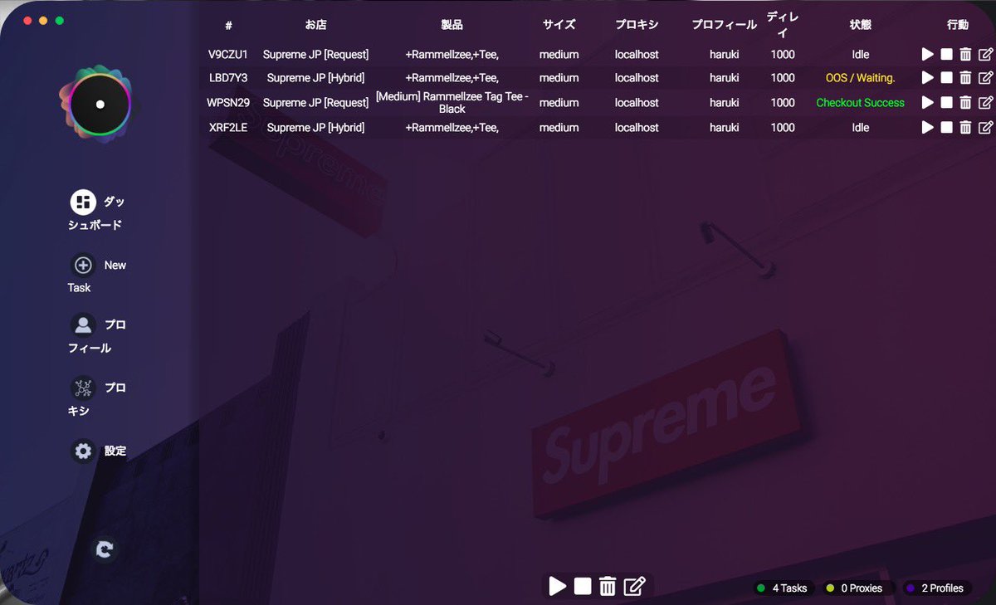Start task XRF2LE with its play icon
Screen dimensions: 996x605
pyautogui.click(x=927, y=128)
